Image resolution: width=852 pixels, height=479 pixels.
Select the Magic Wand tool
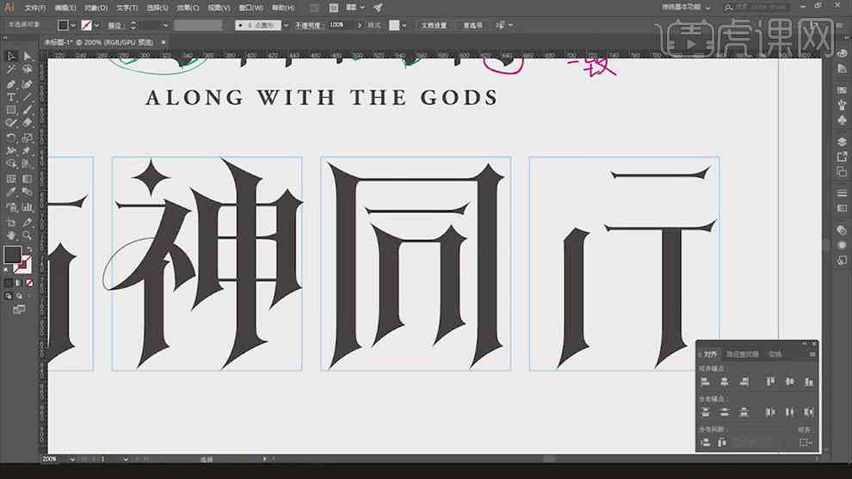click(11, 70)
